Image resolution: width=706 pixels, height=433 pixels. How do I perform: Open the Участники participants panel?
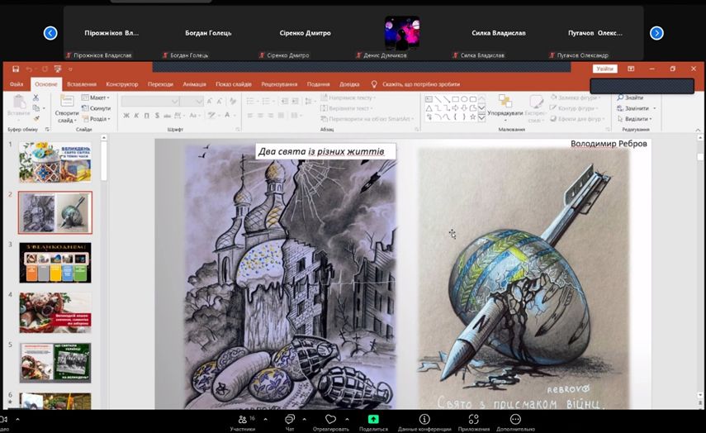pyautogui.click(x=242, y=420)
